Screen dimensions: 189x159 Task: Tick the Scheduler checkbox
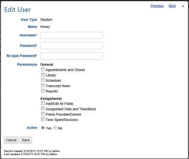[x=43, y=80]
